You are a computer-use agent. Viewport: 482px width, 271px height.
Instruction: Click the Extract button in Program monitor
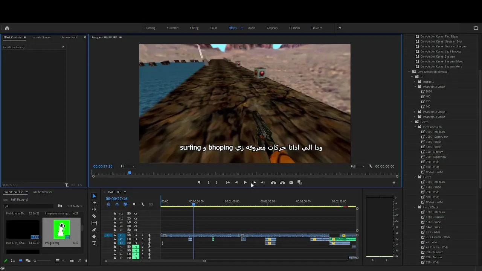(282, 183)
